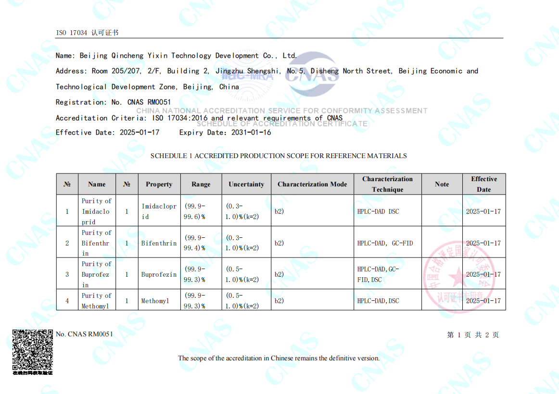Viewport: 559px width, 394px height.
Task: Click the 'ISO 17034 认可证书' page header
Action: [x=87, y=33]
